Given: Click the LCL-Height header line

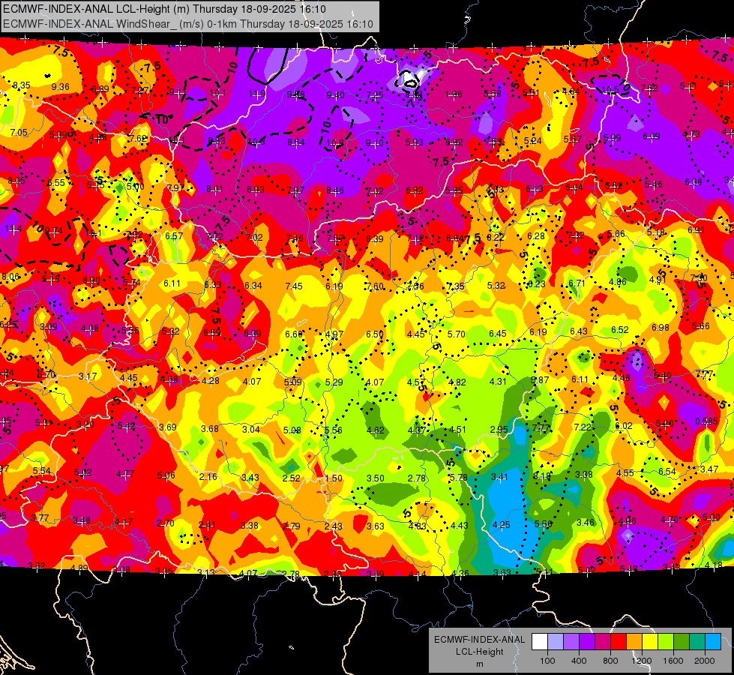Looking at the screenshot, I should (164, 9).
